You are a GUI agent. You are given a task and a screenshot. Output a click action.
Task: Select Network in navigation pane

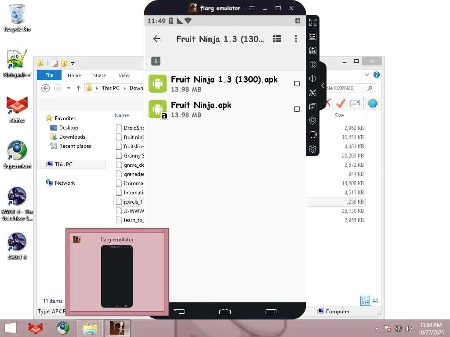[x=65, y=183]
